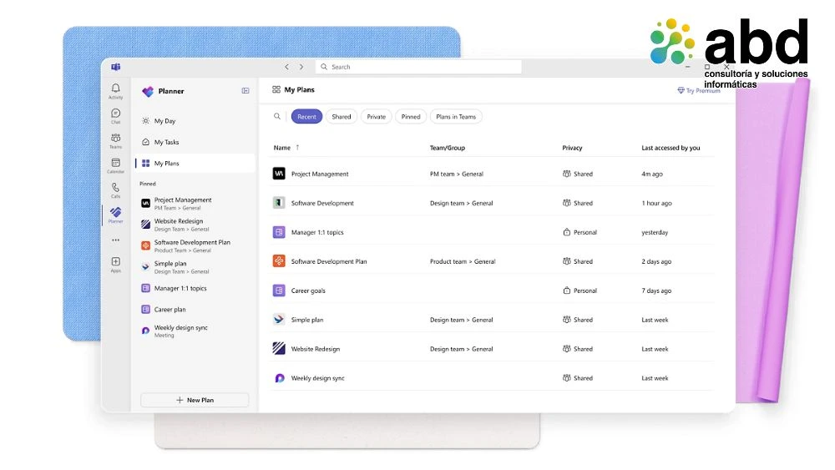Click the search icon beside Recent filter
Screen dimensions: 835x470
(277, 116)
